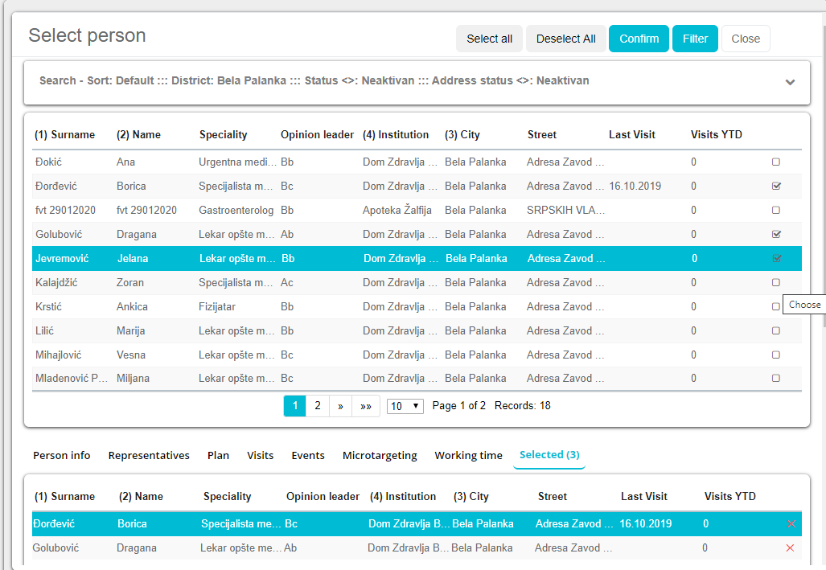Uncheck Golubović Dragana row checkbox
Screen dimensions: 826x570
coord(776,235)
